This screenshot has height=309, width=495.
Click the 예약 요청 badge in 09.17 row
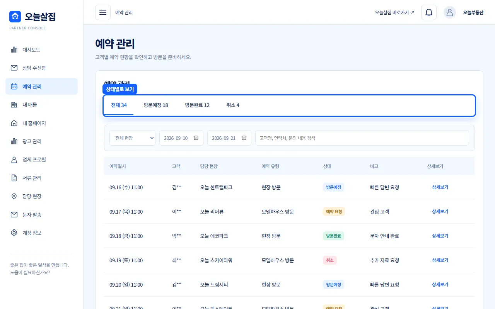[334, 212]
